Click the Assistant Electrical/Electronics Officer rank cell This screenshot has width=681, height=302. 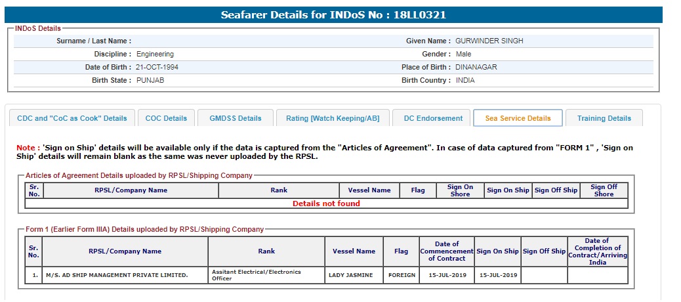pyautogui.click(x=266, y=275)
